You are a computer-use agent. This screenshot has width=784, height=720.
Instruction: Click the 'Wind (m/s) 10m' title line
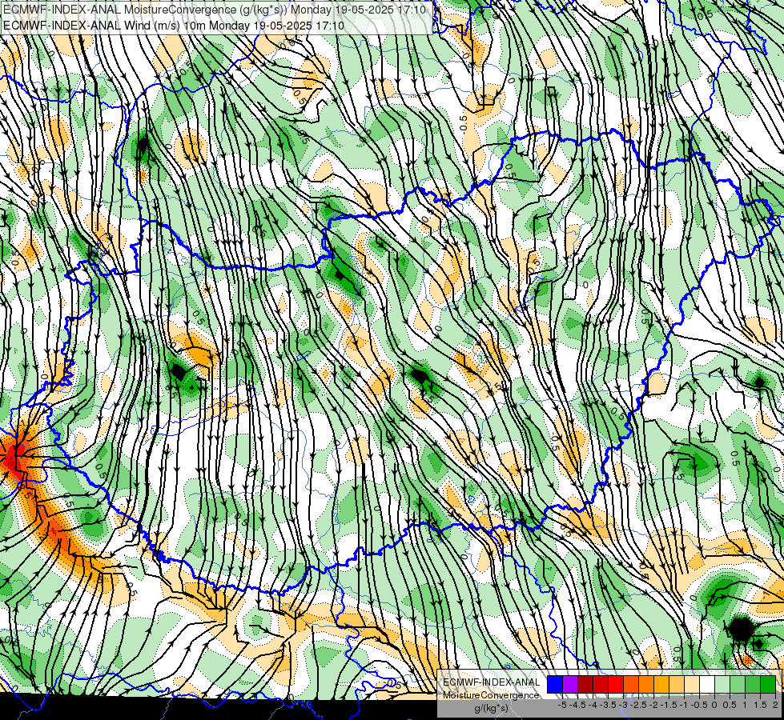(174, 25)
